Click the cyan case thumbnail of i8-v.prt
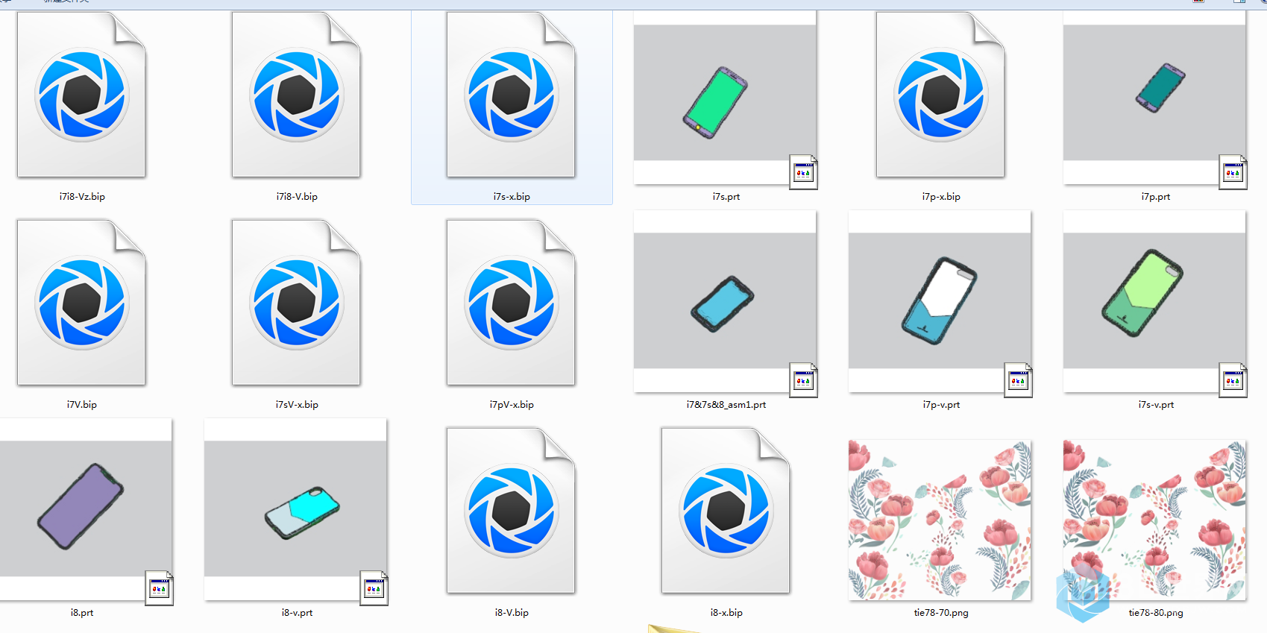The height and width of the screenshot is (633, 1267). point(296,509)
